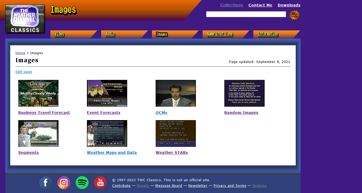Screen dimensions: 362x193
Task: Click the Random Images link
Action: (241, 113)
